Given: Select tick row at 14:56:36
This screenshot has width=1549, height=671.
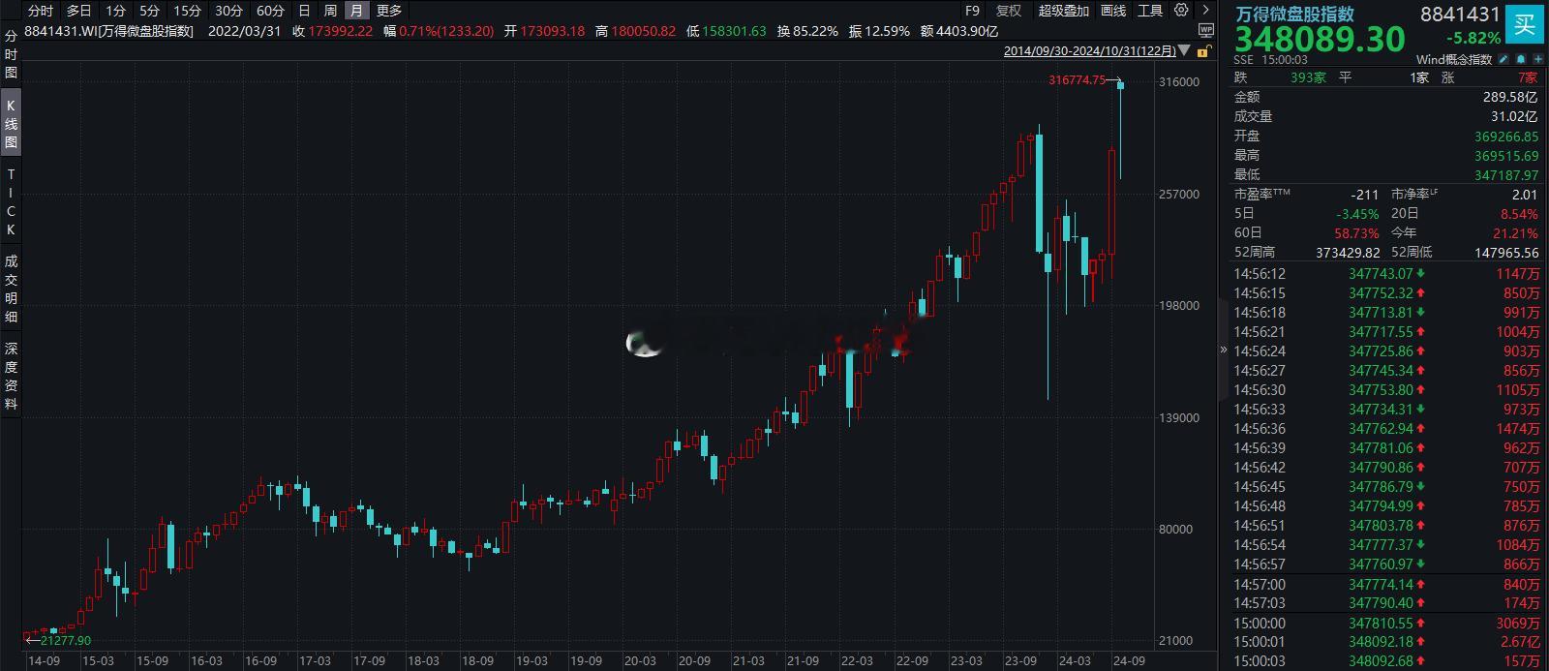Looking at the screenshot, I should [x=1386, y=429].
